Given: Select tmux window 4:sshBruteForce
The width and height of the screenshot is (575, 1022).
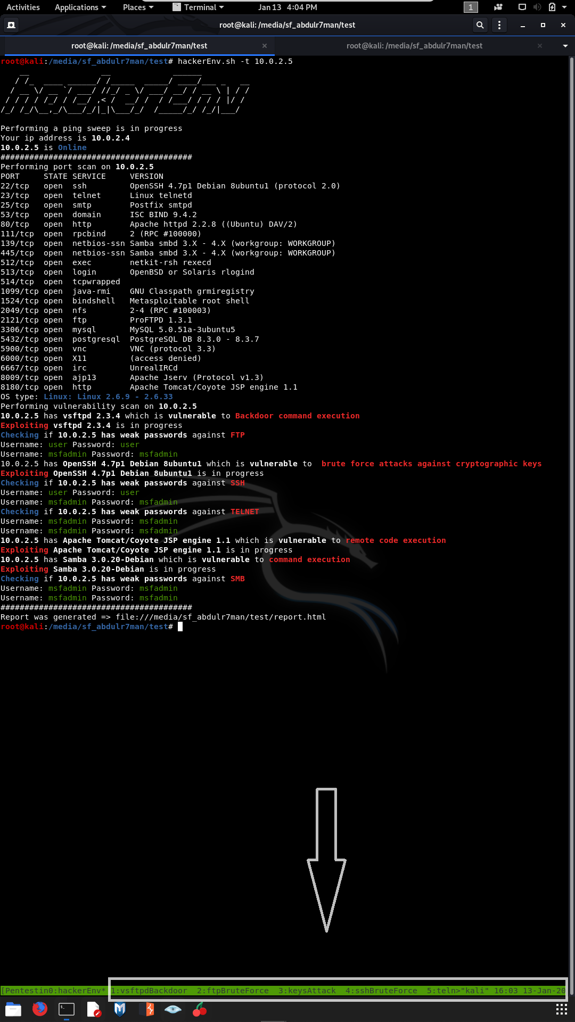Looking at the screenshot, I should 381,991.
